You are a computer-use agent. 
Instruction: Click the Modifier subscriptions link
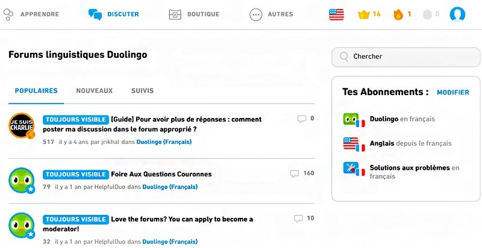tap(452, 93)
